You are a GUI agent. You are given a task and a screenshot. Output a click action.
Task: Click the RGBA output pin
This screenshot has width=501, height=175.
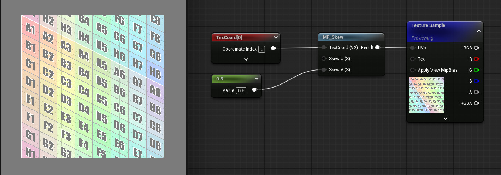[477, 103]
